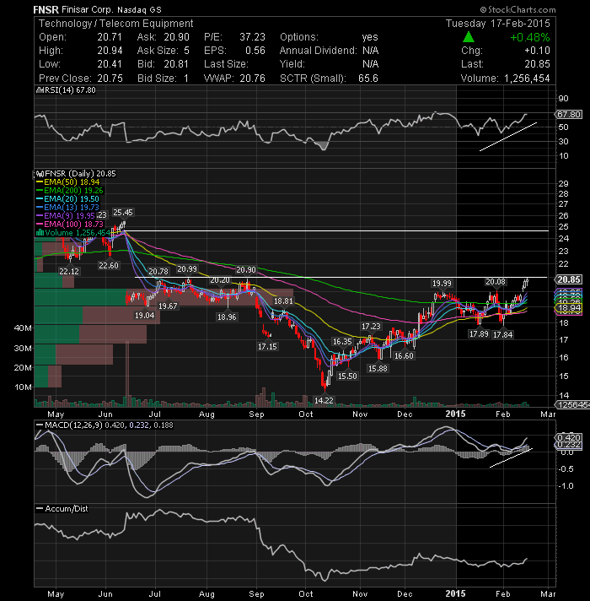
Task: Select the Prev Close value 20.75
Action: (x=110, y=79)
